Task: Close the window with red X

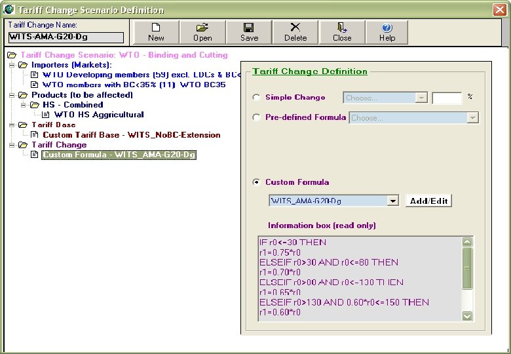Action: pos(500,9)
